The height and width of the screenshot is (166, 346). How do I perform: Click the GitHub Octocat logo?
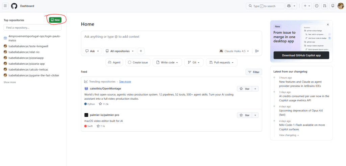tap(14, 6)
